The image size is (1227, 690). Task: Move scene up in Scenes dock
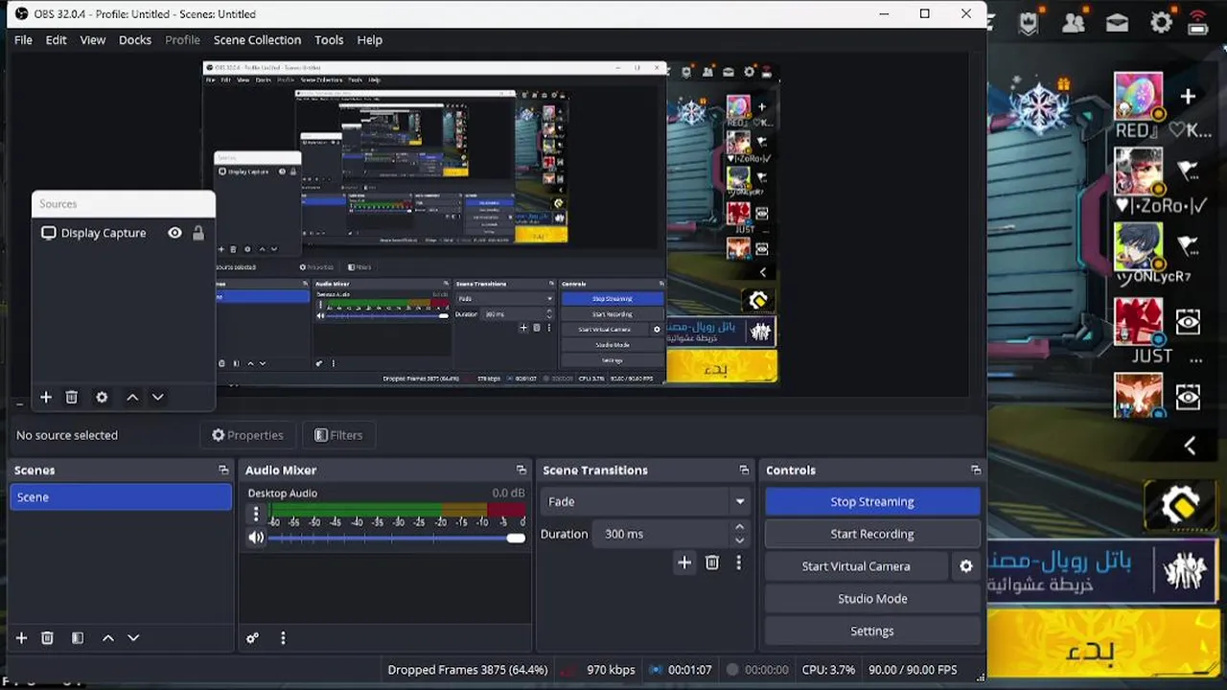tap(108, 638)
